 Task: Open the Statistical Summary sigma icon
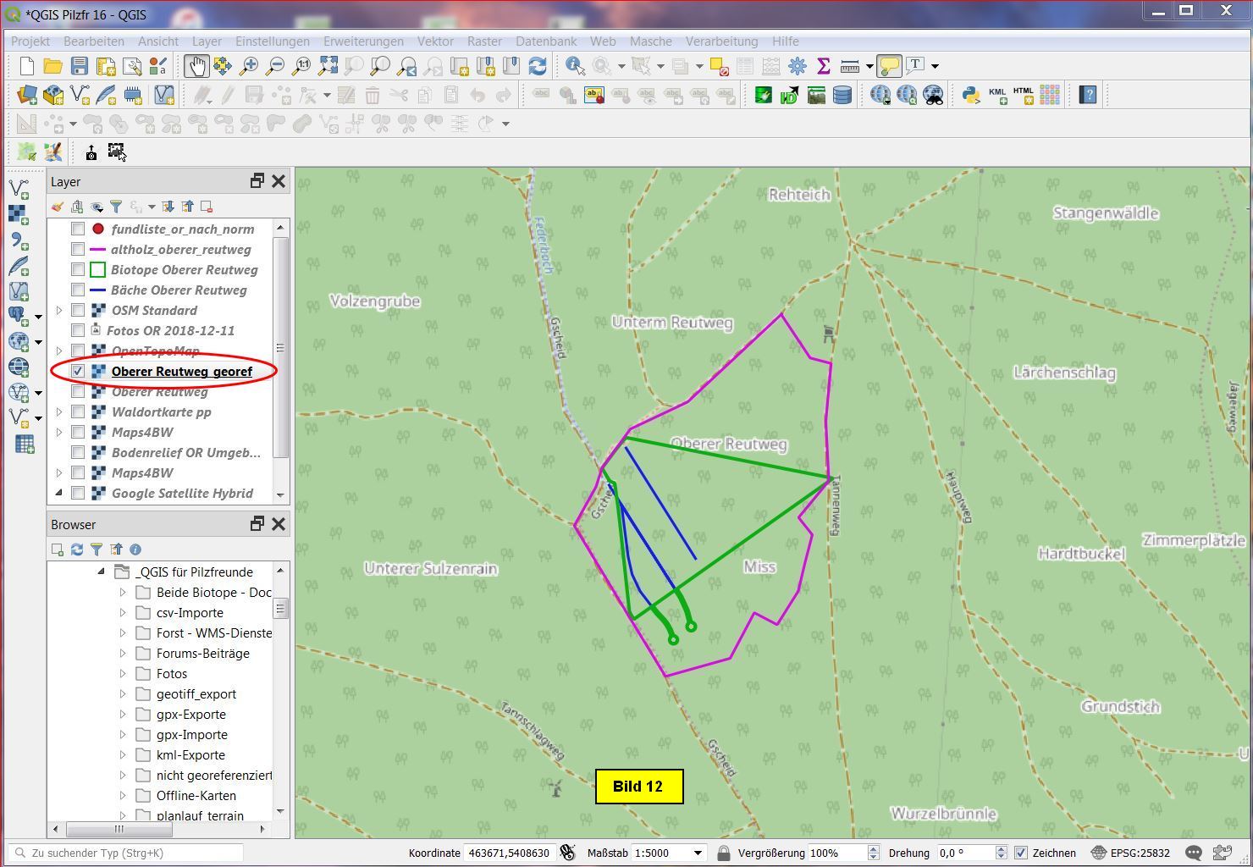(x=823, y=66)
